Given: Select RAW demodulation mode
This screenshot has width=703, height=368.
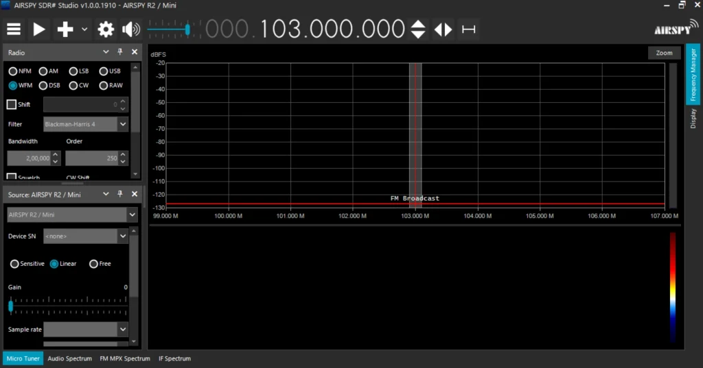Looking at the screenshot, I should pos(111,86).
